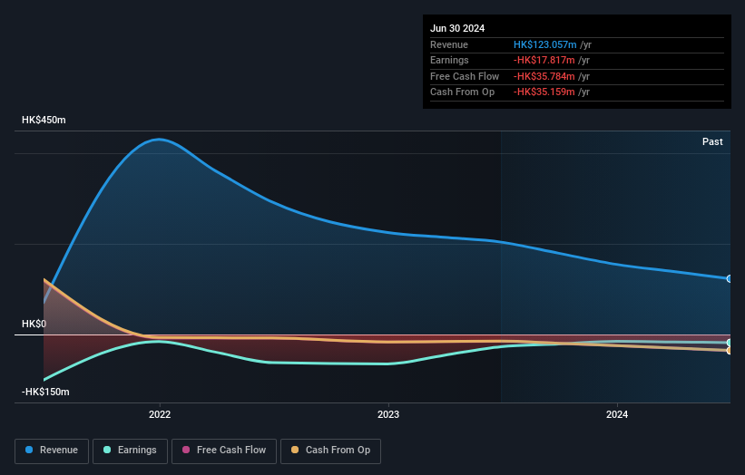The image size is (745, 475).
Task: Click the -HK$35.159m cash from op value
Action: click(544, 92)
